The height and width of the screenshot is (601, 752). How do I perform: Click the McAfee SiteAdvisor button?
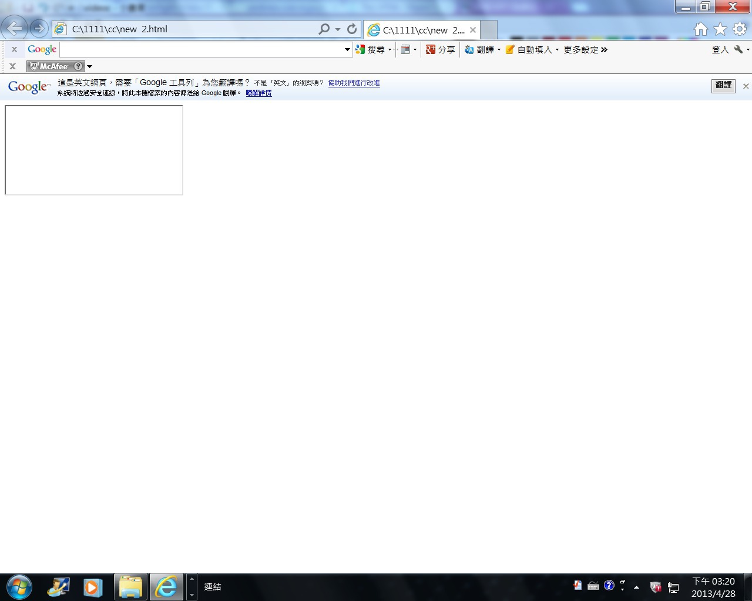55,66
